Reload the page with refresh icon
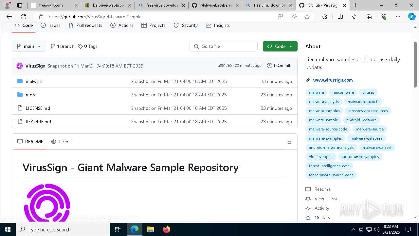This screenshot has width=419, height=236. coord(24,17)
